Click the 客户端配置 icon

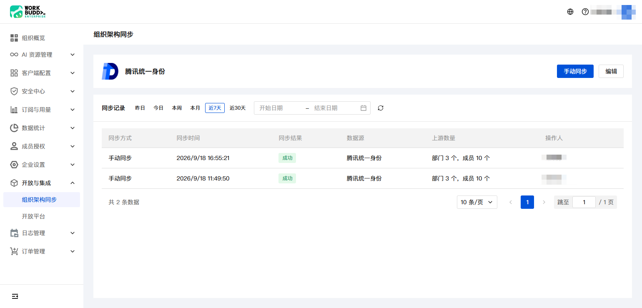[14, 73]
